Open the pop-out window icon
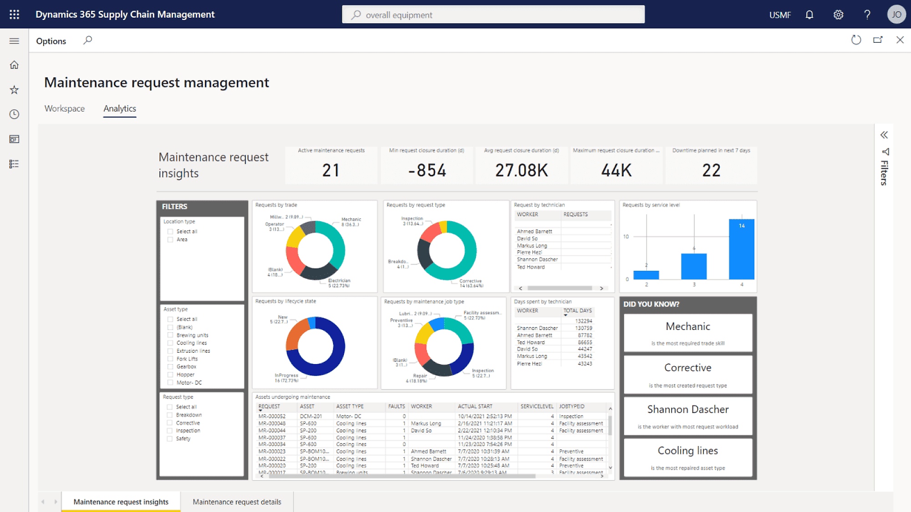The width and height of the screenshot is (911, 512). click(878, 40)
